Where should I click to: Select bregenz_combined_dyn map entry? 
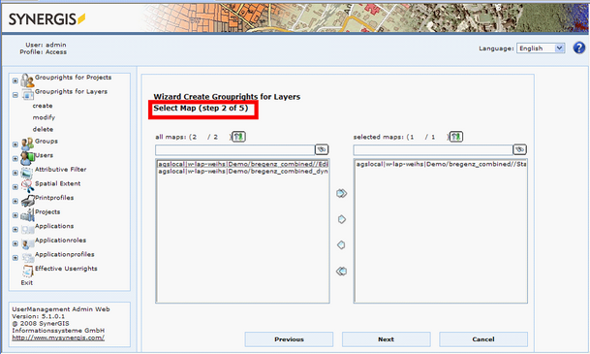[243, 172]
